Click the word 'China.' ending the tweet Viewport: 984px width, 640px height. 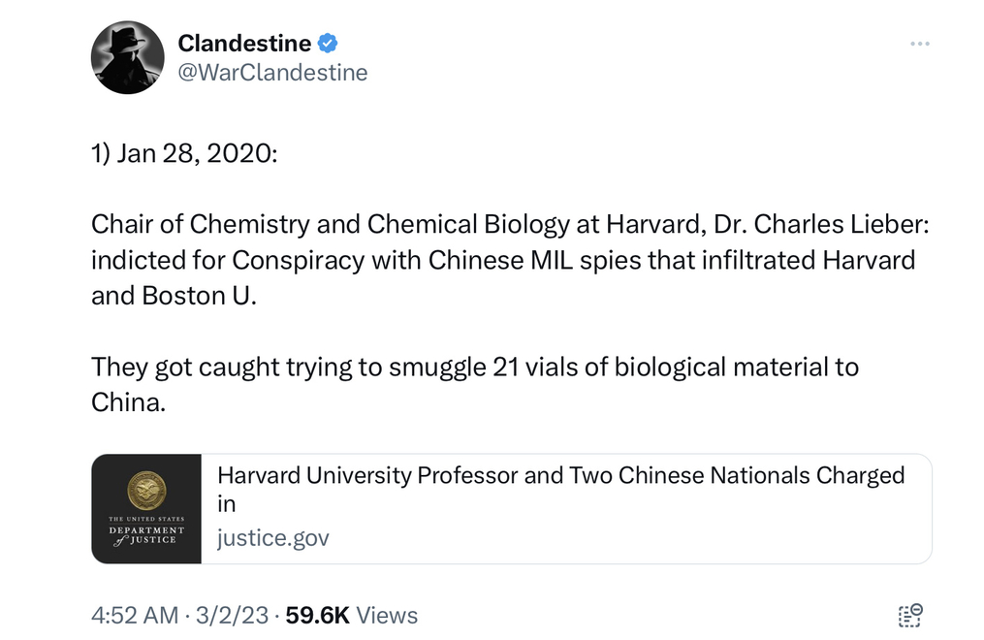(x=129, y=402)
